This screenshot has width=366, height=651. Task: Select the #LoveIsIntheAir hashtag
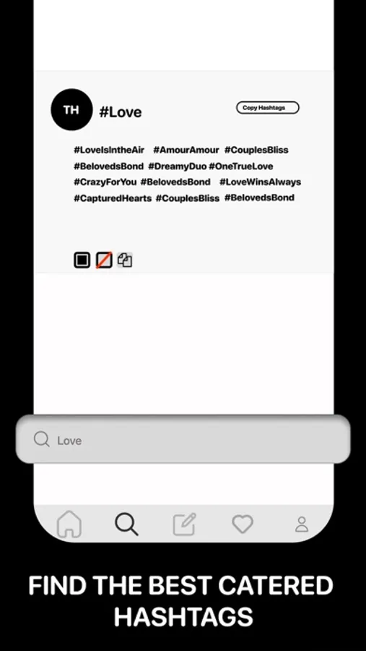(x=109, y=150)
